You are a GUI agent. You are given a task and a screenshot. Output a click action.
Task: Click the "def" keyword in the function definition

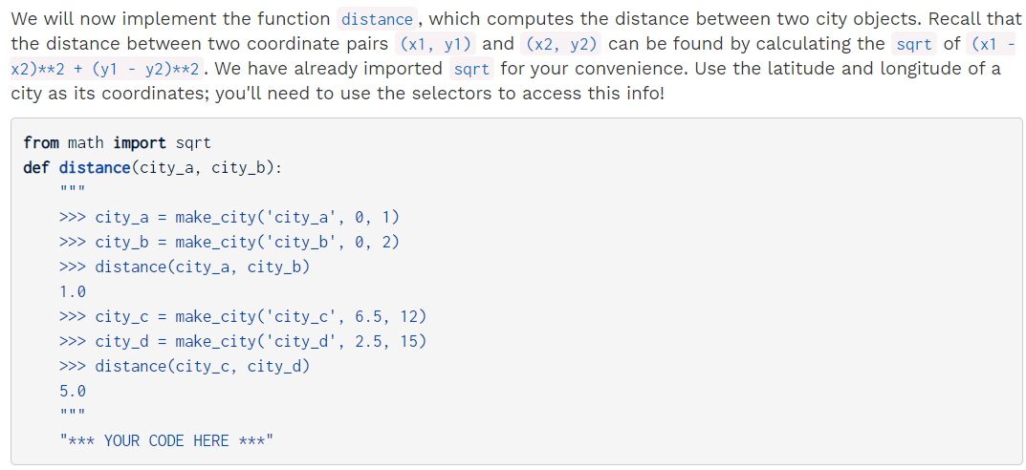(x=36, y=167)
